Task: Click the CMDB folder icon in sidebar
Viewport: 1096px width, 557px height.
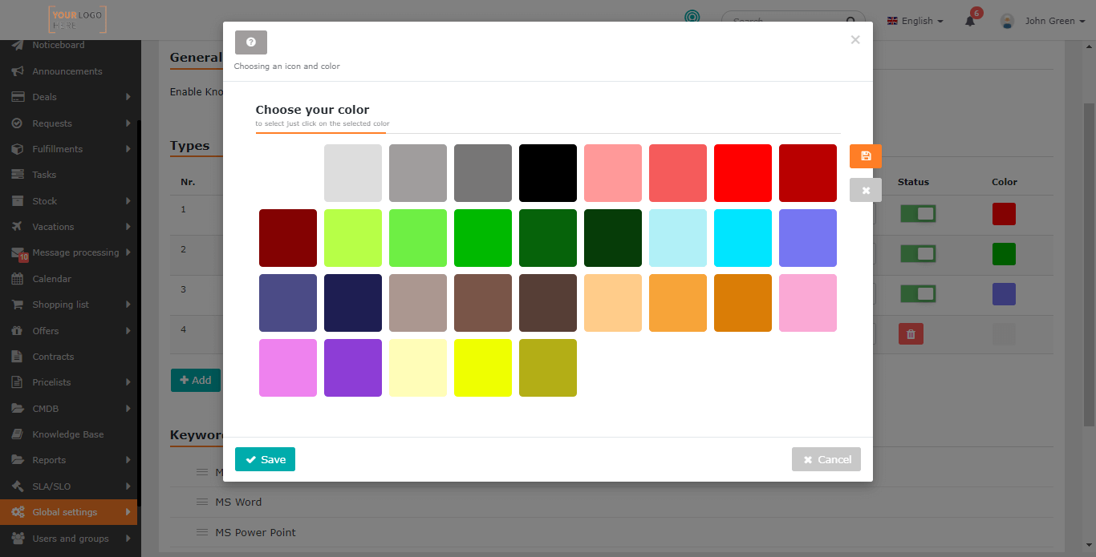Action: pyautogui.click(x=18, y=409)
